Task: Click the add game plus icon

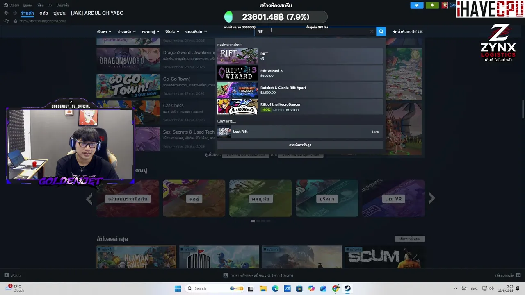Action: click(7, 275)
